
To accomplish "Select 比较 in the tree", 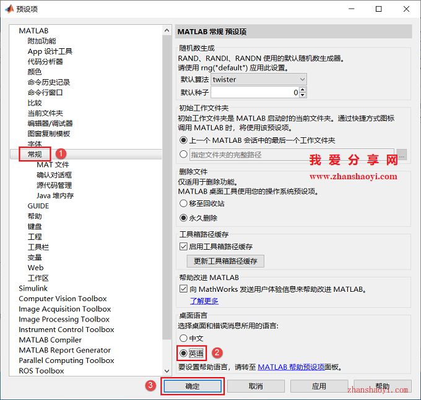I will 35,103.
